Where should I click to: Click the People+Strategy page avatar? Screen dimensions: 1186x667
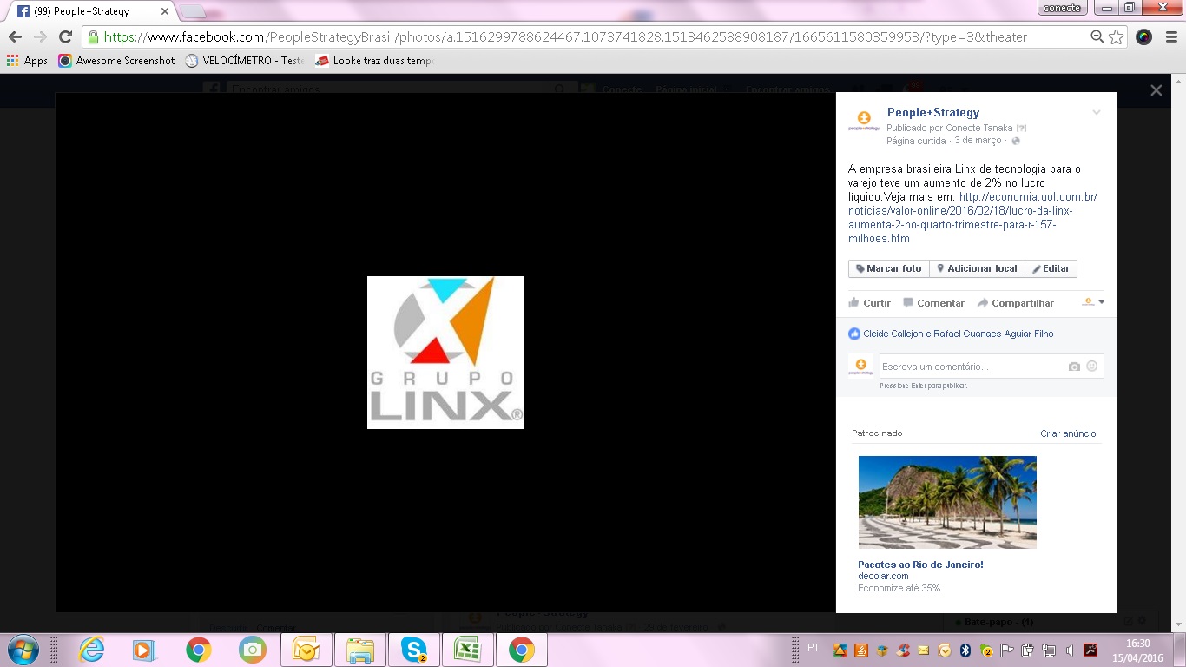(864, 122)
